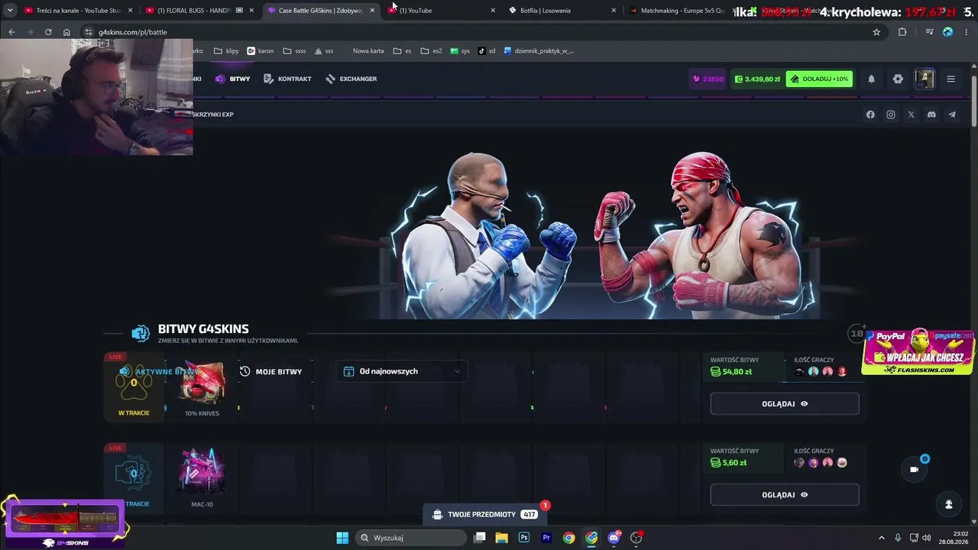Open the 'ssss' bookmark folder
The image size is (978, 550).
click(294, 51)
